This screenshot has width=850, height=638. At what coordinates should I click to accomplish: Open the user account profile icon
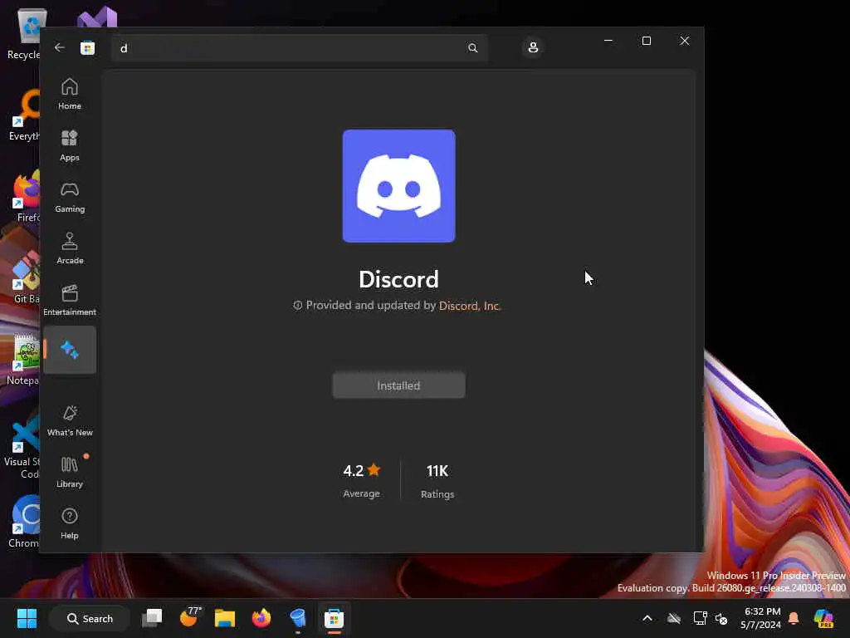click(x=533, y=47)
